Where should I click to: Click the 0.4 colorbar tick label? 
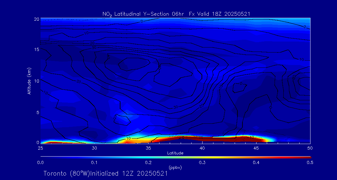point(256,162)
